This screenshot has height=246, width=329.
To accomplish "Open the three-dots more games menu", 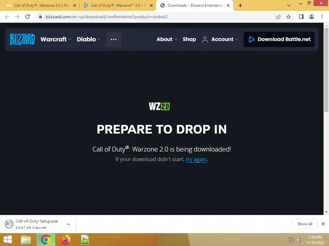I will click(x=113, y=39).
